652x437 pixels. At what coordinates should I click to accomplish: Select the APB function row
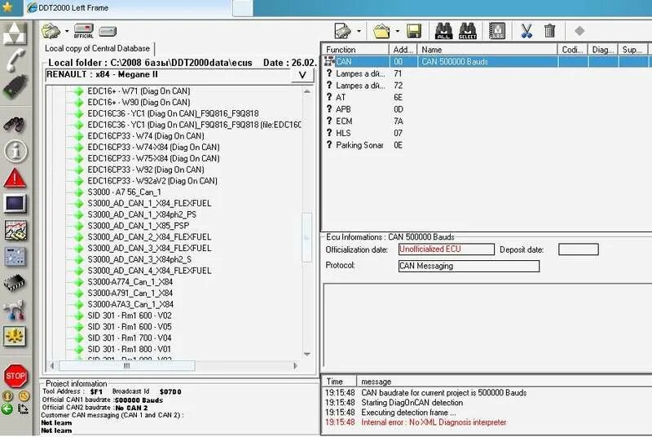tap(486, 109)
